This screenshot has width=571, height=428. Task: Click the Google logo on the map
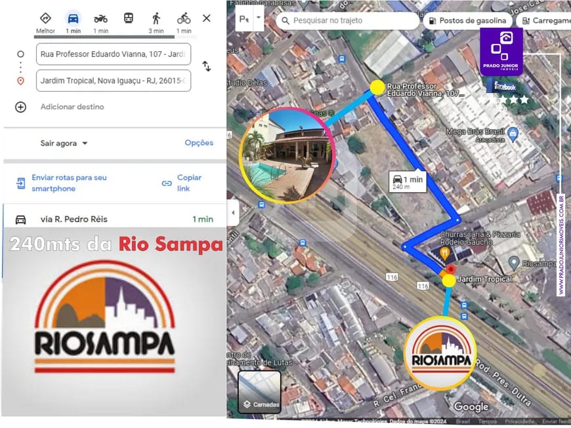pos(471,407)
